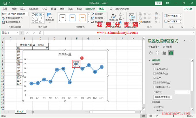Save the workbook with the save icon
Viewport: 196px width, 118px height.
(x=5, y=3)
